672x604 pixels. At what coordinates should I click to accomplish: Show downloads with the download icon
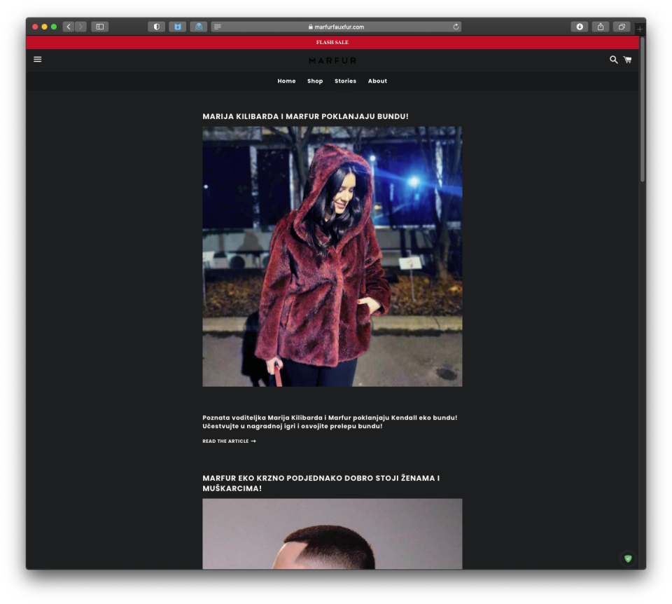click(x=580, y=27)
